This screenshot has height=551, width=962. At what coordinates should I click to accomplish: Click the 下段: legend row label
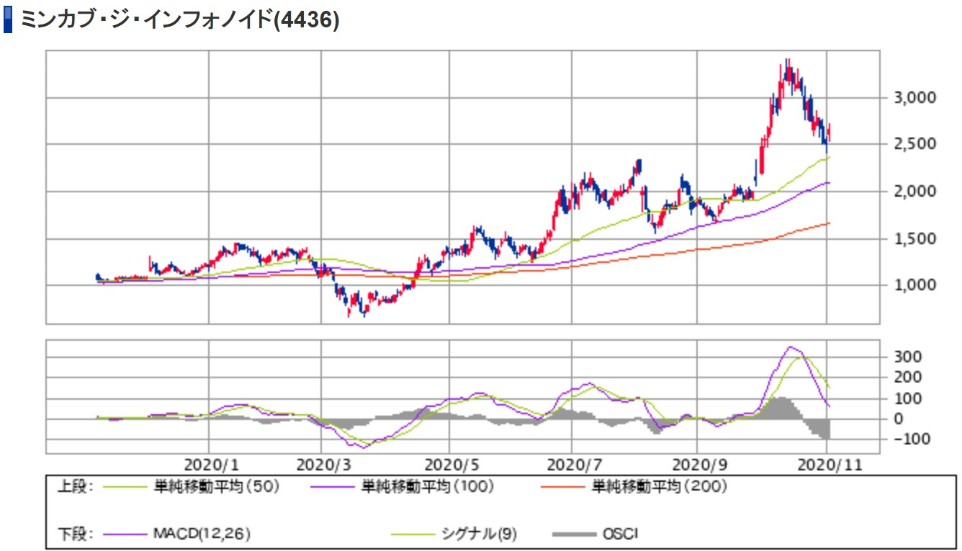click(x=75, y=534)
